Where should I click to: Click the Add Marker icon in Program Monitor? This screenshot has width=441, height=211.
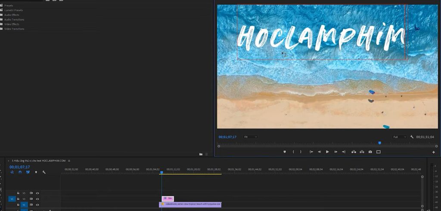pos(285,152)
